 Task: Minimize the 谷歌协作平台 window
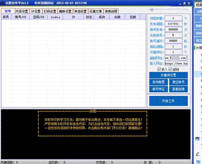[180, 4]
